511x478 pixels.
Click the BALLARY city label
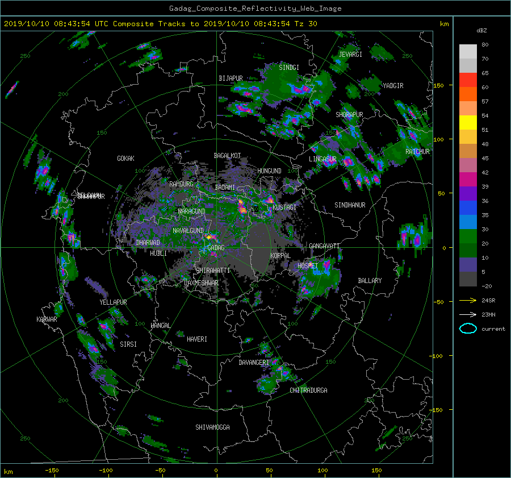pyautogui.click(x=370, y=281)
